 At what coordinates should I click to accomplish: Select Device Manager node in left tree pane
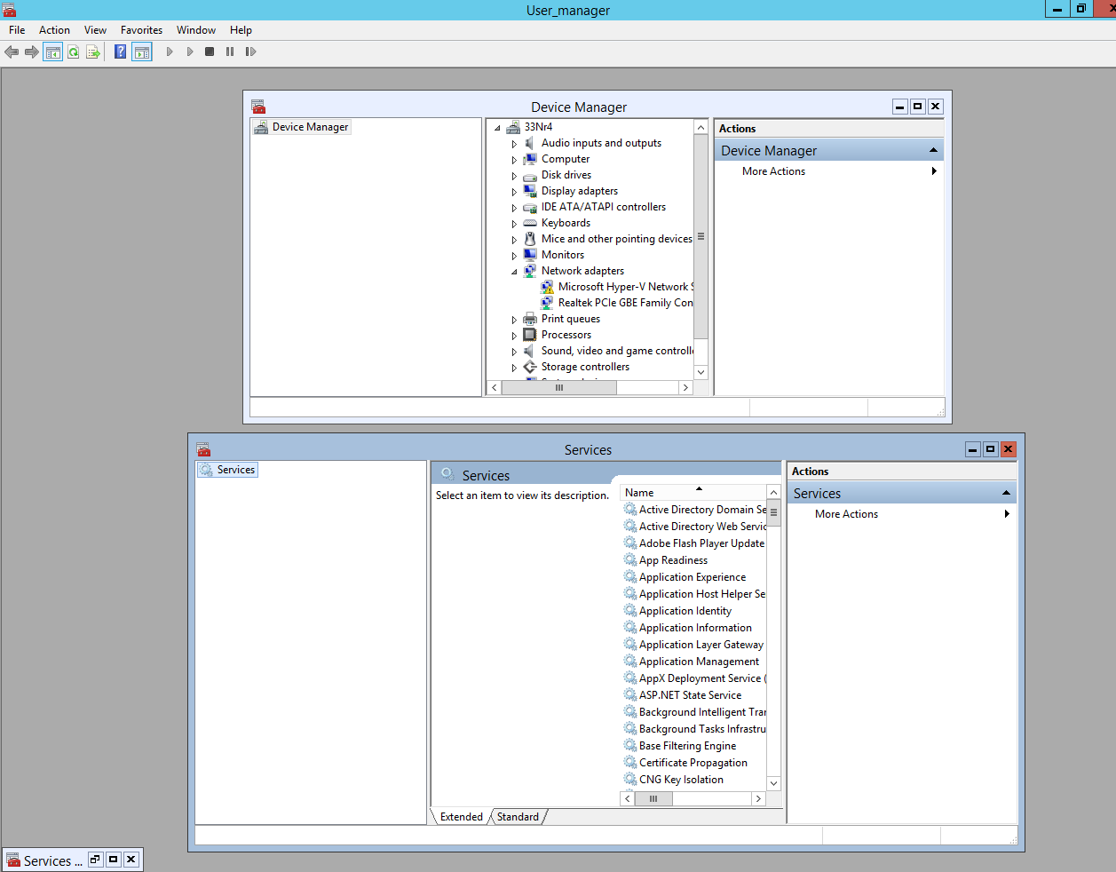coord(302,127)
